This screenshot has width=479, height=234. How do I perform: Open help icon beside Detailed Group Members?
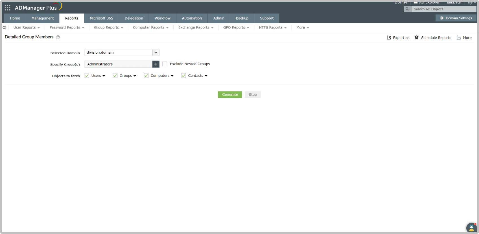58,37
